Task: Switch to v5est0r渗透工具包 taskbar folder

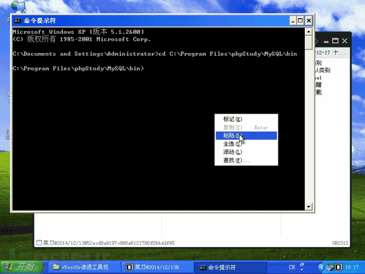Action: click(x=85, y=267)
